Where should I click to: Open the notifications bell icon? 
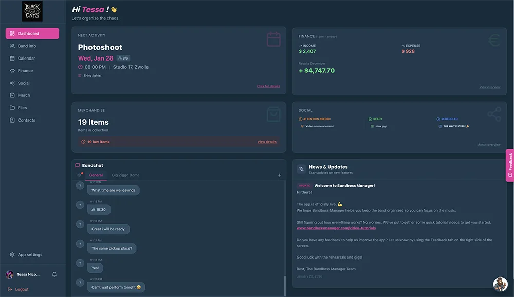(x=54, y=274)
